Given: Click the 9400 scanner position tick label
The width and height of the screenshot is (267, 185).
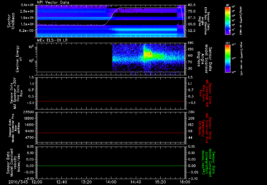Looking at the screenshot, I should 30,131.
